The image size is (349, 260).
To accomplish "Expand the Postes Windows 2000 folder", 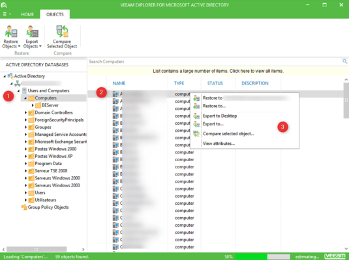I will tap(25, 149).
